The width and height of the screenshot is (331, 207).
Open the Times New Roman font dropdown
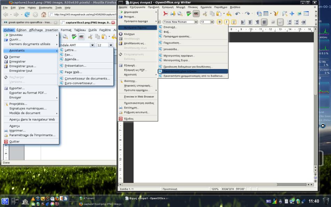[196, 22]
